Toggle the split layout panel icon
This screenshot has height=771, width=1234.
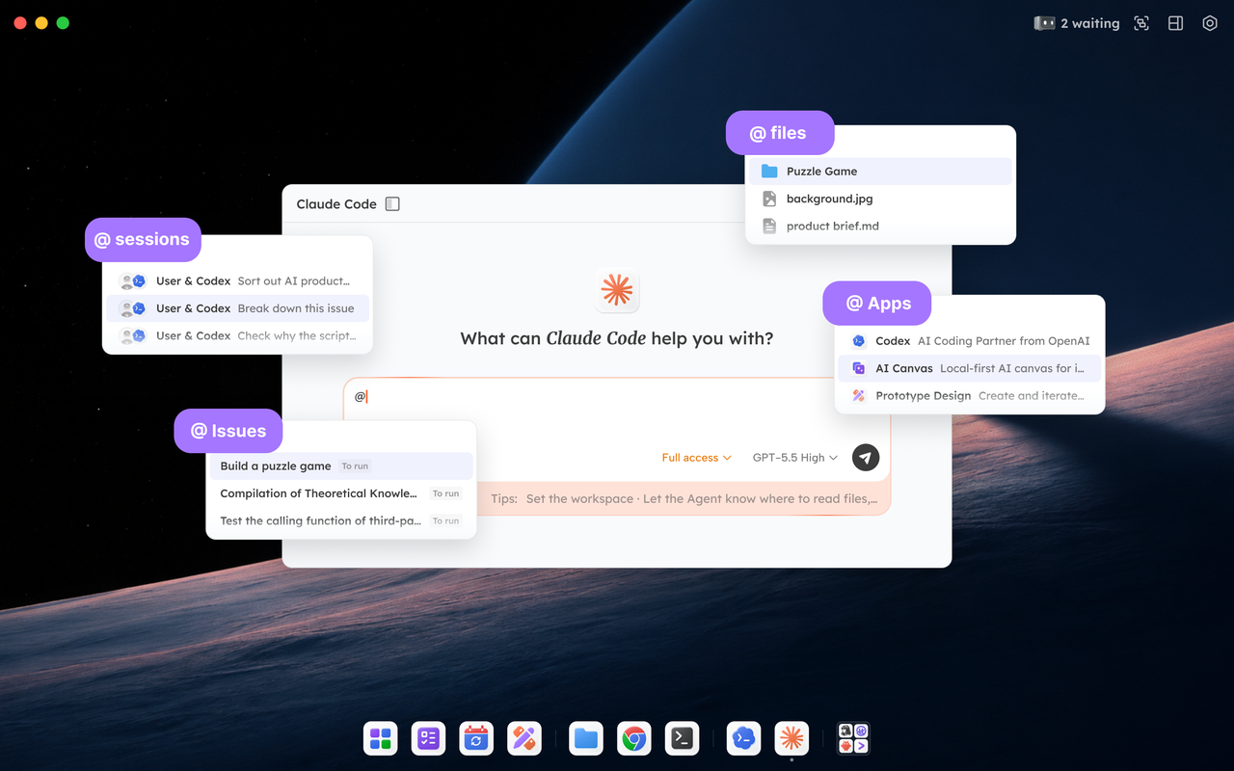[1175, 23]
